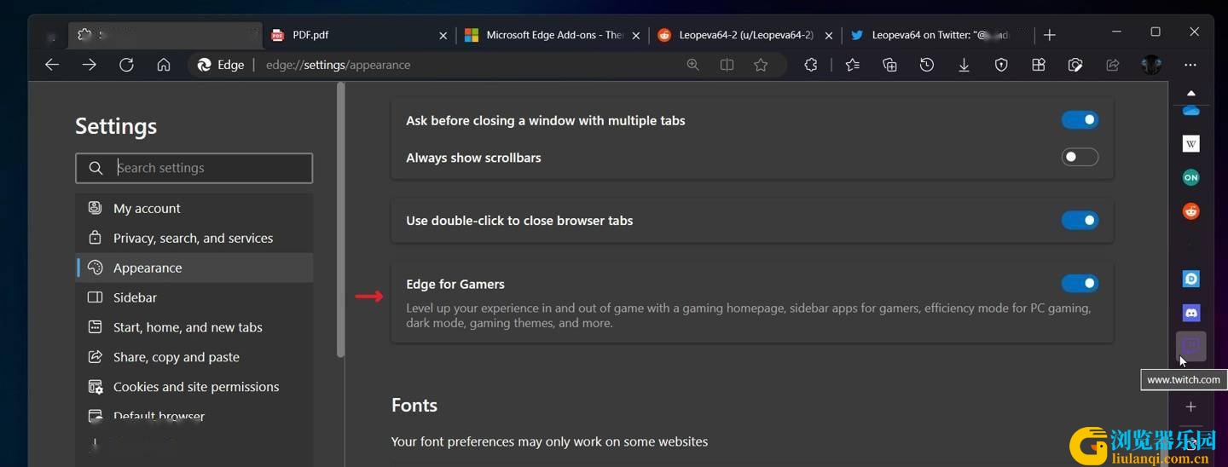The image size is (1228, 467).
Task: Open Cookies and site permissions
Action: 194,387
